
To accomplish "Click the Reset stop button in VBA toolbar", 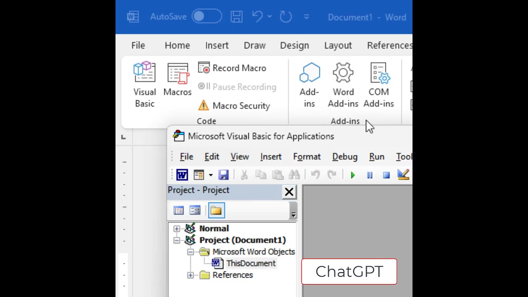I will pyautogui.click(x=386, y=175).
